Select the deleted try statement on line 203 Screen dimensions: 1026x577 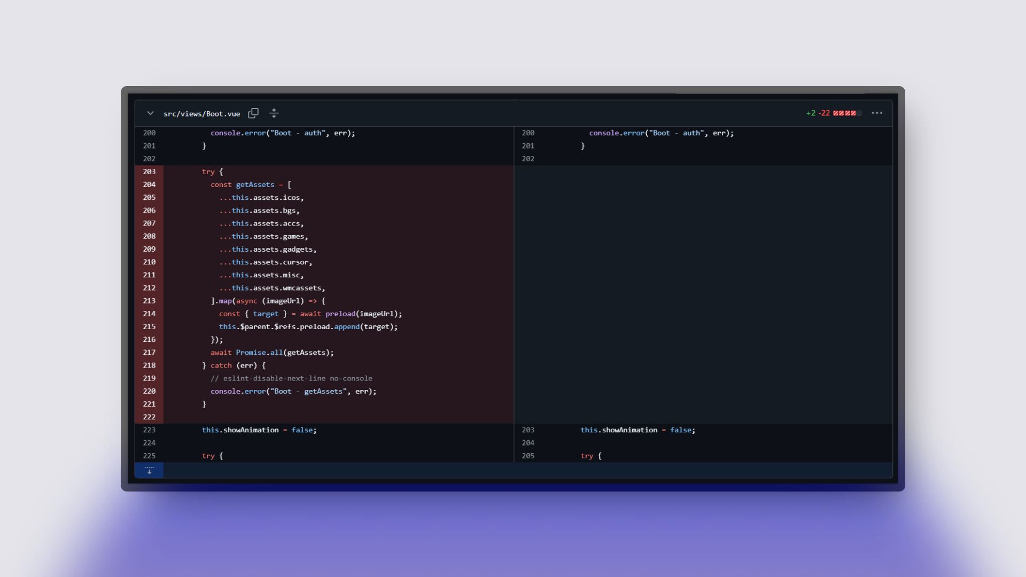[212, 171]
